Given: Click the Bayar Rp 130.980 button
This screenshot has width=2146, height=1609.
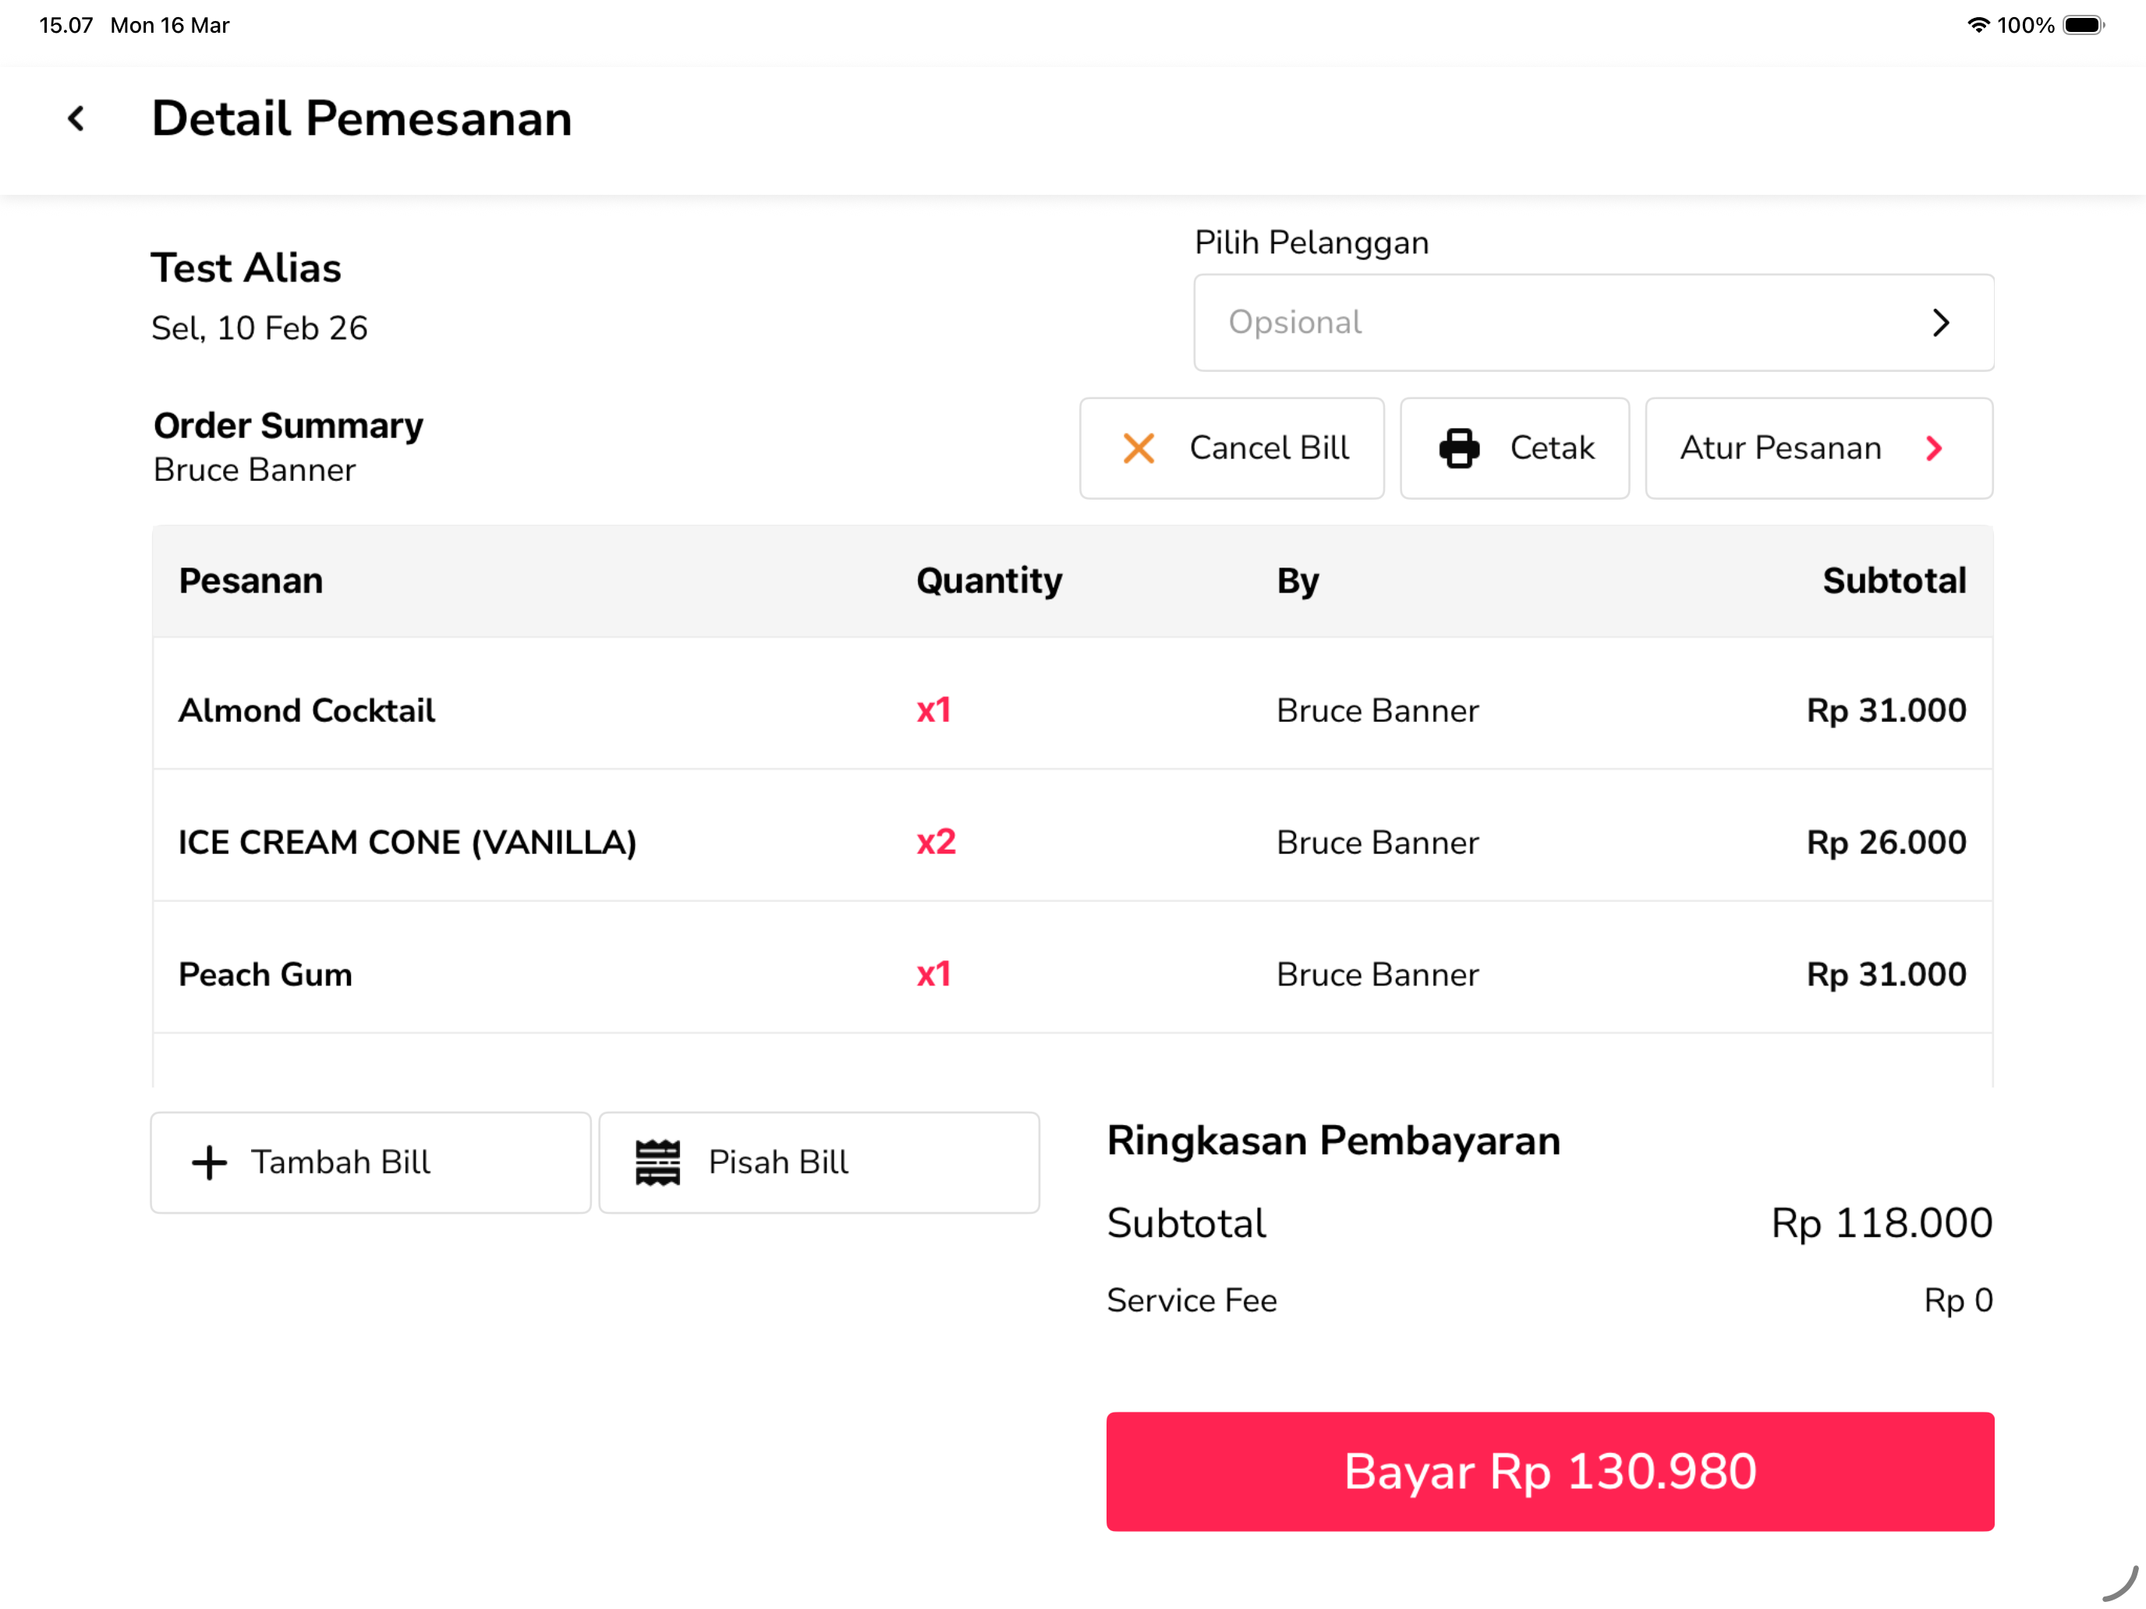Looking at the screenshot, I should (x=1549, y=1471).
